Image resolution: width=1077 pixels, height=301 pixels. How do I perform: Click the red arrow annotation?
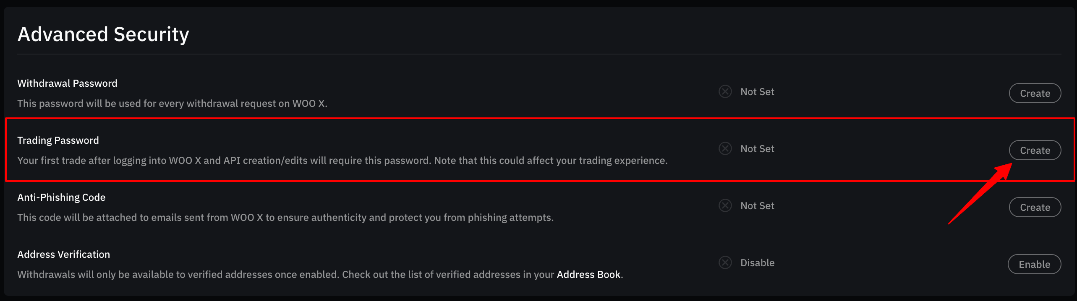point(980,194)
